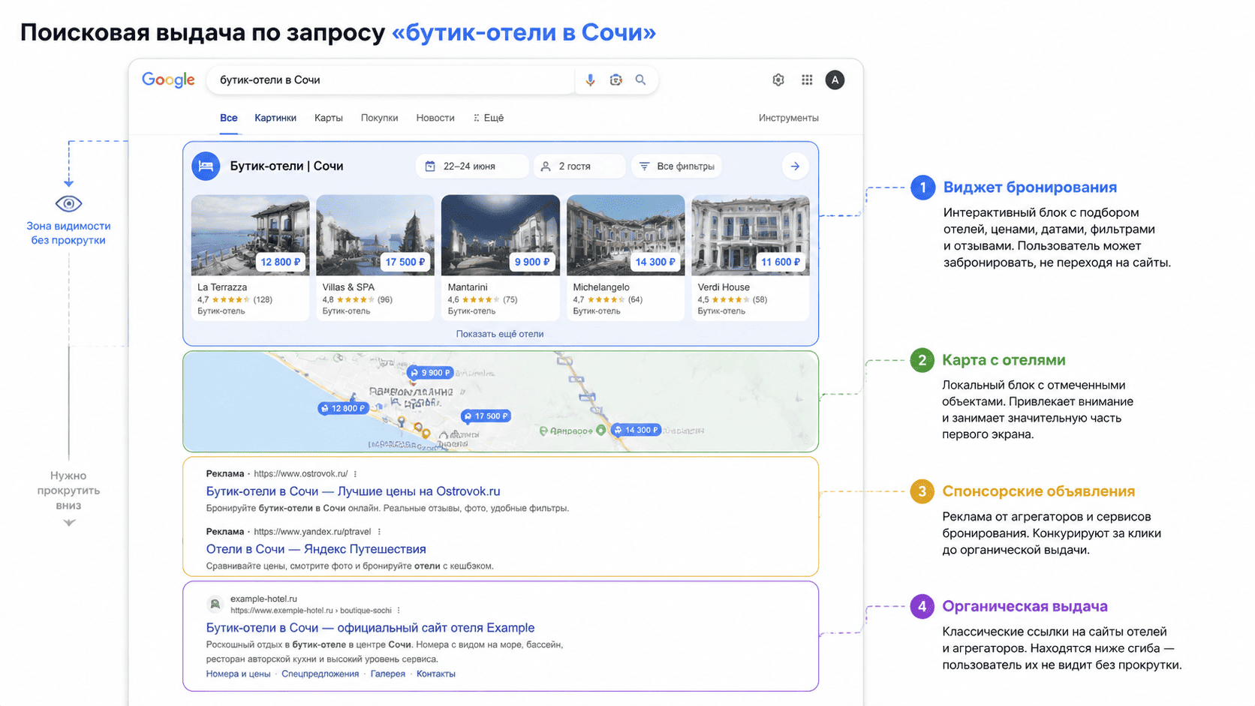The height and width of the screenshot is (706, 1255).
Task: Click the https://www.ostrovok.ru/ ad URL
Action: [301, 474]
